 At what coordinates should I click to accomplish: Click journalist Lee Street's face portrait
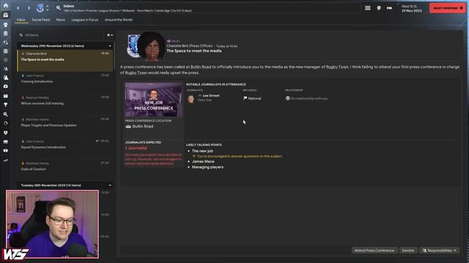[x=191, y=99]
